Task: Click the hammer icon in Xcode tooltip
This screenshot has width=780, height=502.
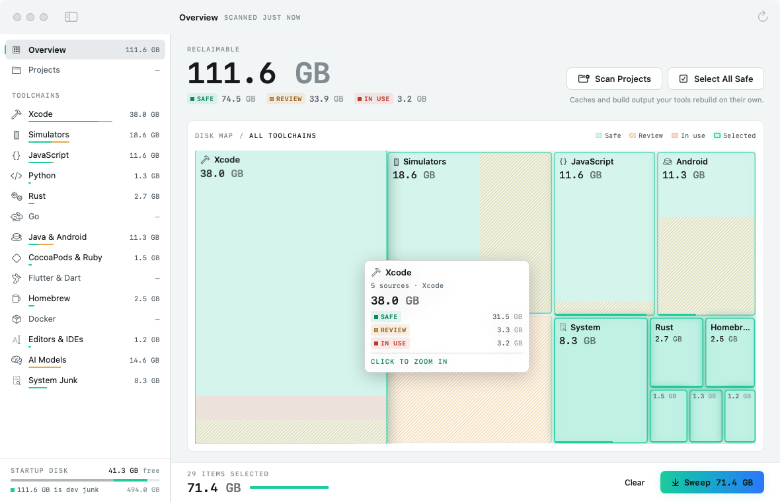Action: point(376,272)
